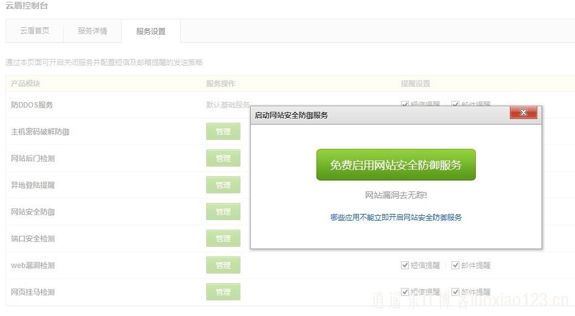The width and height of the screenshot is (575, 316).
Task: Select the 服务设置 tab
Action: [151, 32]
